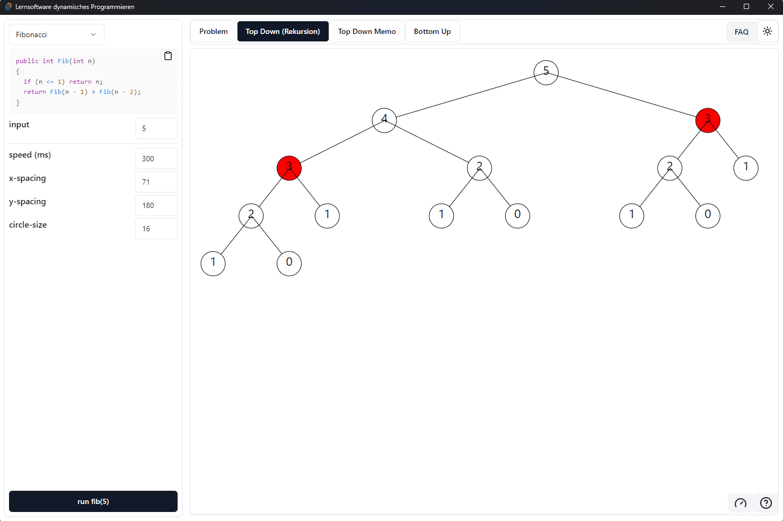Click the input field containing 5
Viewport: 783px width, 521px height.
pos(156,128)
